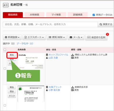Click building icon beside 北海プラント
The width and height of the screenshot is (114, 111).
pyautogui.click(x=47, y=87)
